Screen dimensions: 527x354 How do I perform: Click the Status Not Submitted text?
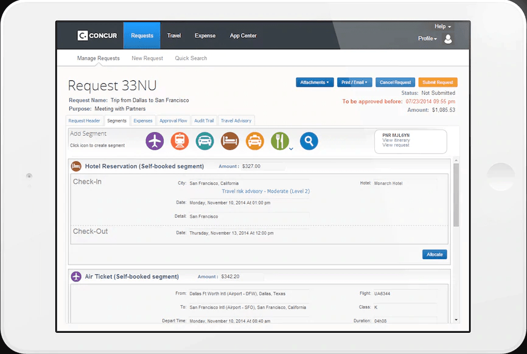[428, 93]
